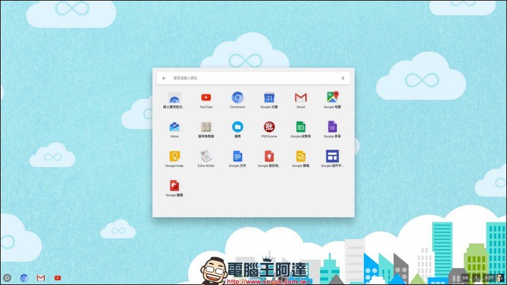Viewport: 507px width, 285px height.
Task: Click the launcher circle button on the shelf
Action: (x=7, y=277)
